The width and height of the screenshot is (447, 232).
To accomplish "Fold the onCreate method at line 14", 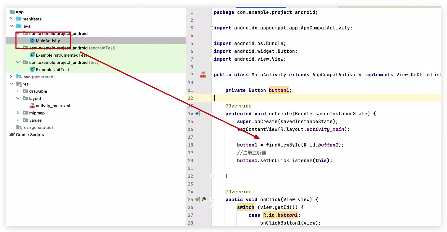I will click(212, 114).
